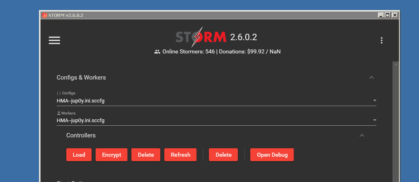Image resolution: width=419 pixels, height=182 pixels.
Task: Minimize the STORM window
Action: pyautogui.click(x=381, y=15)
